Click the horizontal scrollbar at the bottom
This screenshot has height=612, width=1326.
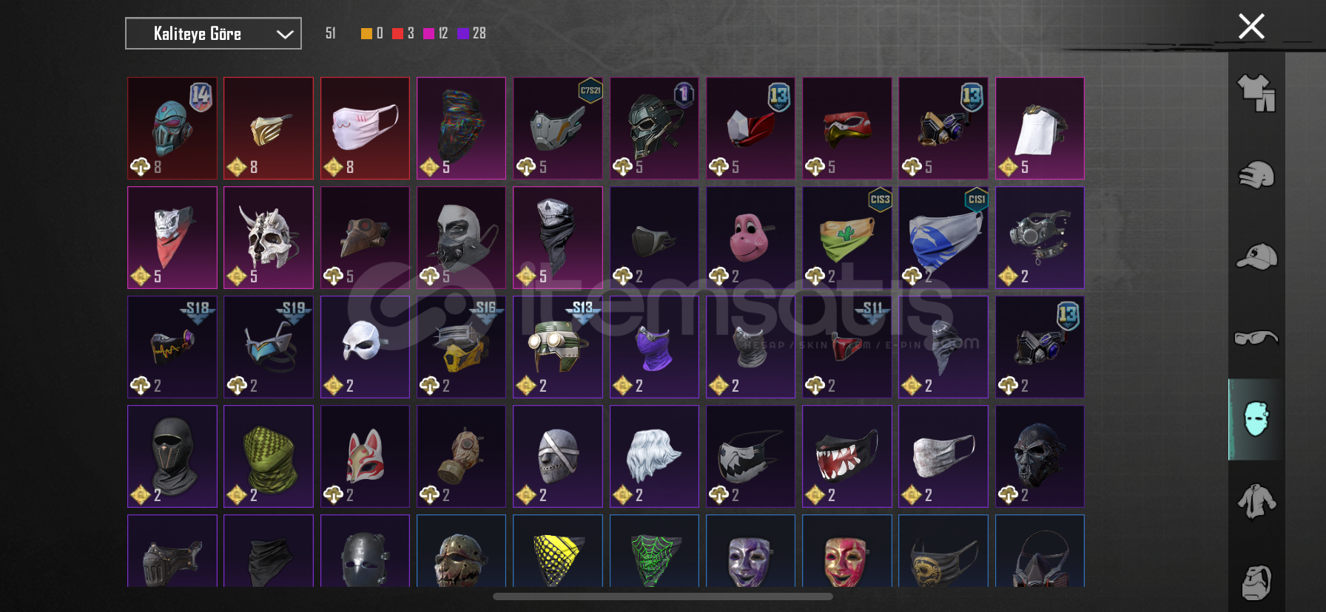pos(663,596)
